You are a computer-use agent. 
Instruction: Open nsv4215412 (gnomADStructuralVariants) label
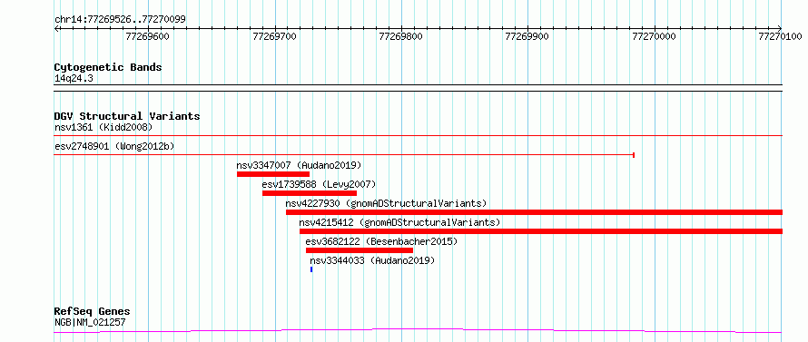point(399,222)
